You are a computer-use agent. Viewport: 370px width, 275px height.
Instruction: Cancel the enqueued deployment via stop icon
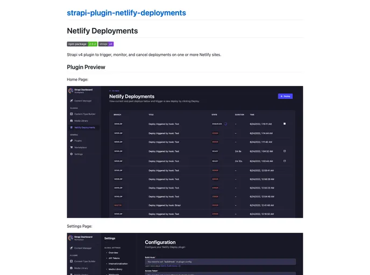[x=284, y=124]
